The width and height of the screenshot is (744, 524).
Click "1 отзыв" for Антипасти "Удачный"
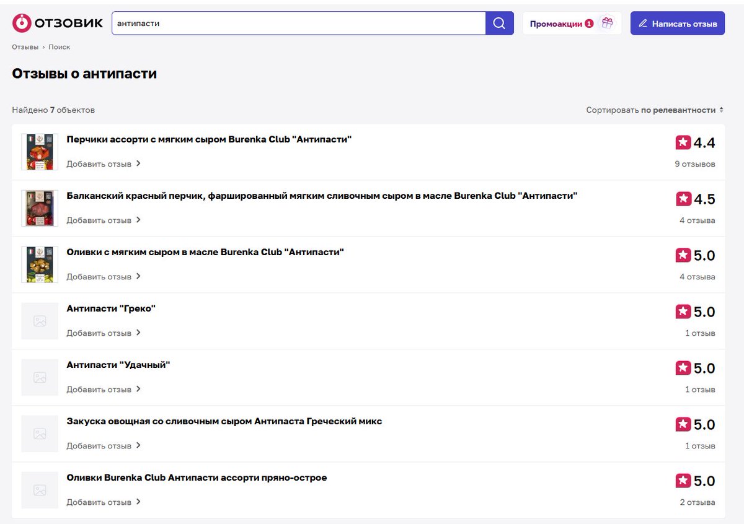[x=700, y=390]
